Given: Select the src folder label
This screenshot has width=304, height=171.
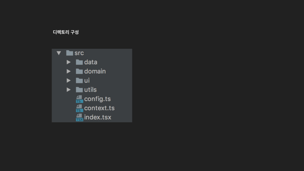Looking at the screenshot, I should click(x=79, y=53).
